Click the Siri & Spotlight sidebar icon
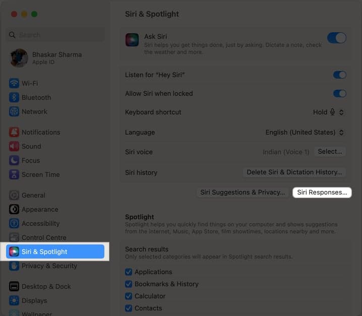Screen dimensions: 362x316 tap(14, 251)
